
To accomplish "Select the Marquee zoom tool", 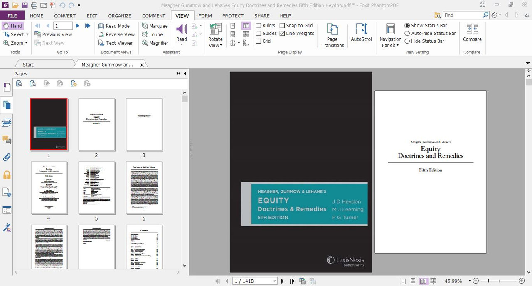I will click(x=155, y=26).
